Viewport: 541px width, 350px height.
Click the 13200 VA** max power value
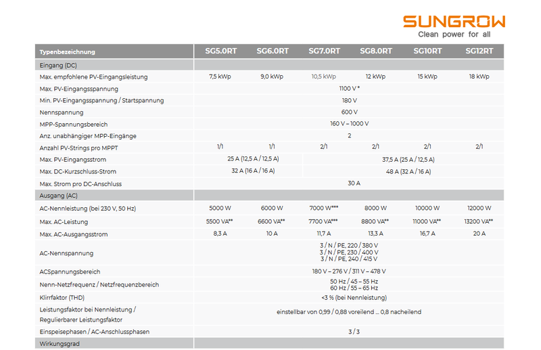[x=479, y=221]
